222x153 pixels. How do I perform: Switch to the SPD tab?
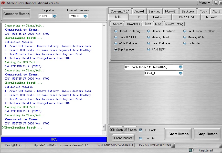[138, 17]
